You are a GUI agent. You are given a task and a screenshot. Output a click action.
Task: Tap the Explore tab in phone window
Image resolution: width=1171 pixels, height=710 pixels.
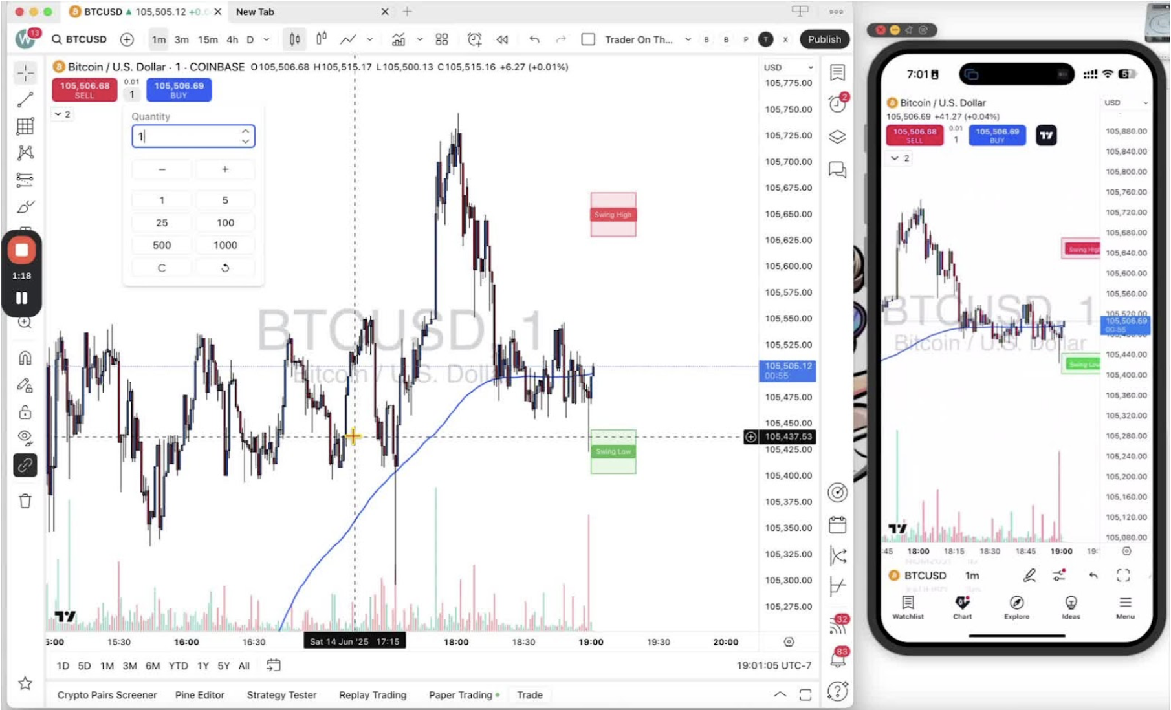click(1016, 607)
